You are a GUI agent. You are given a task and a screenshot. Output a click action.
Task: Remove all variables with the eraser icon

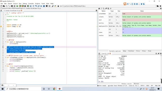coord(106,8)
